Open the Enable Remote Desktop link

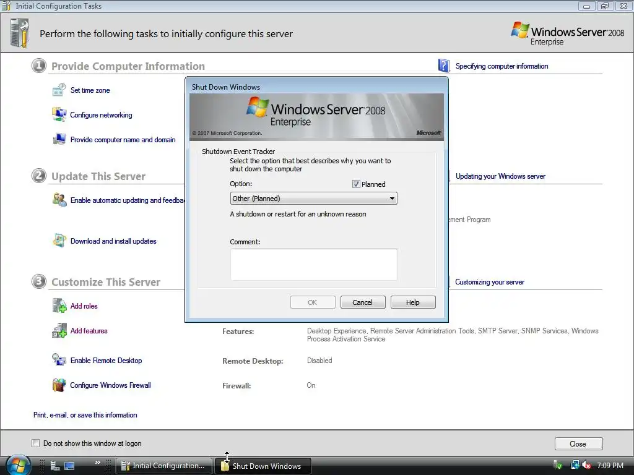tap(106, 361)
